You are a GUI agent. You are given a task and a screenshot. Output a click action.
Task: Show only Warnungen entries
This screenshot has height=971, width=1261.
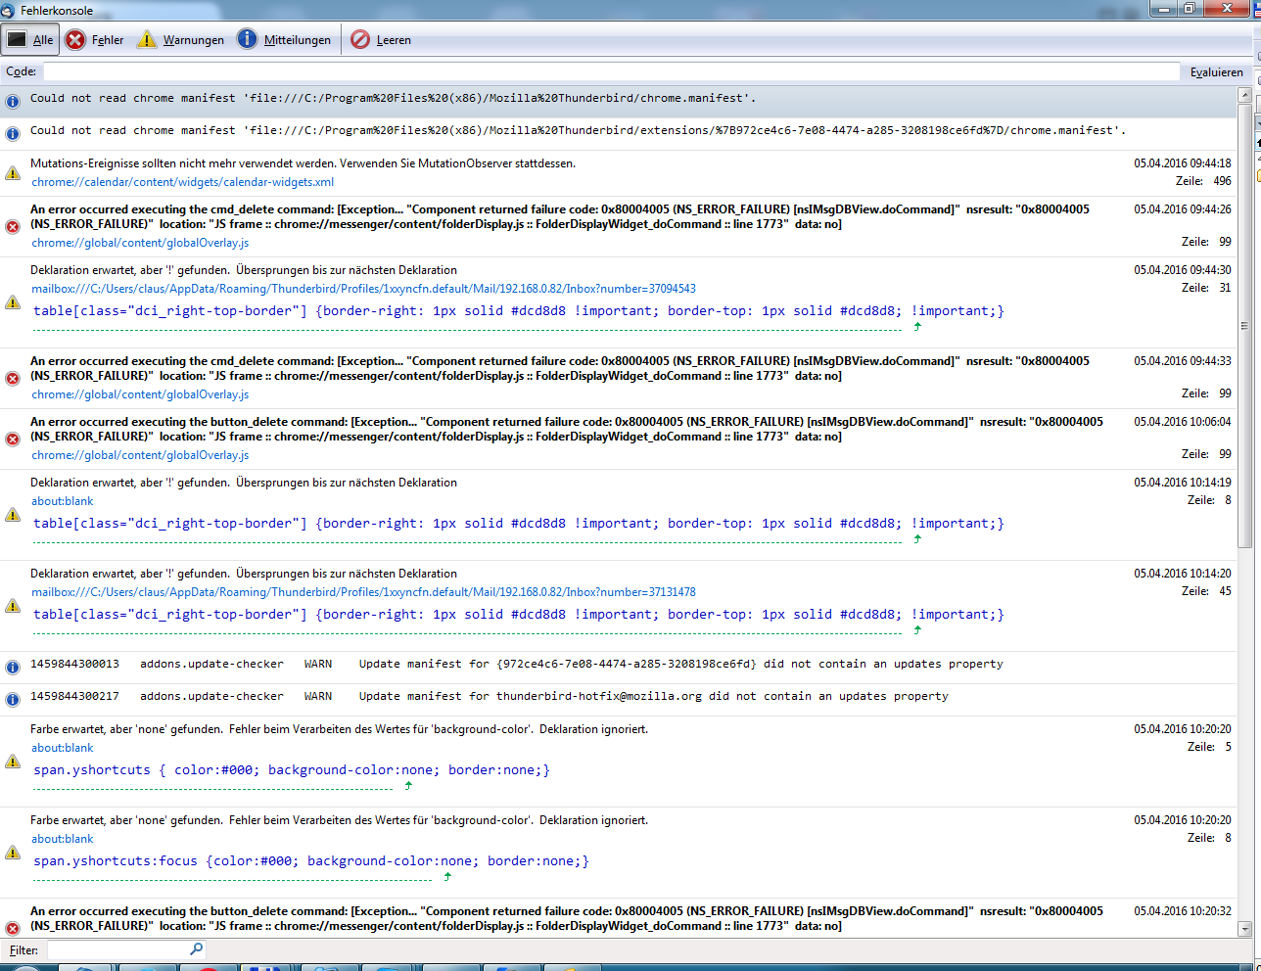click(x=180, y=40)
